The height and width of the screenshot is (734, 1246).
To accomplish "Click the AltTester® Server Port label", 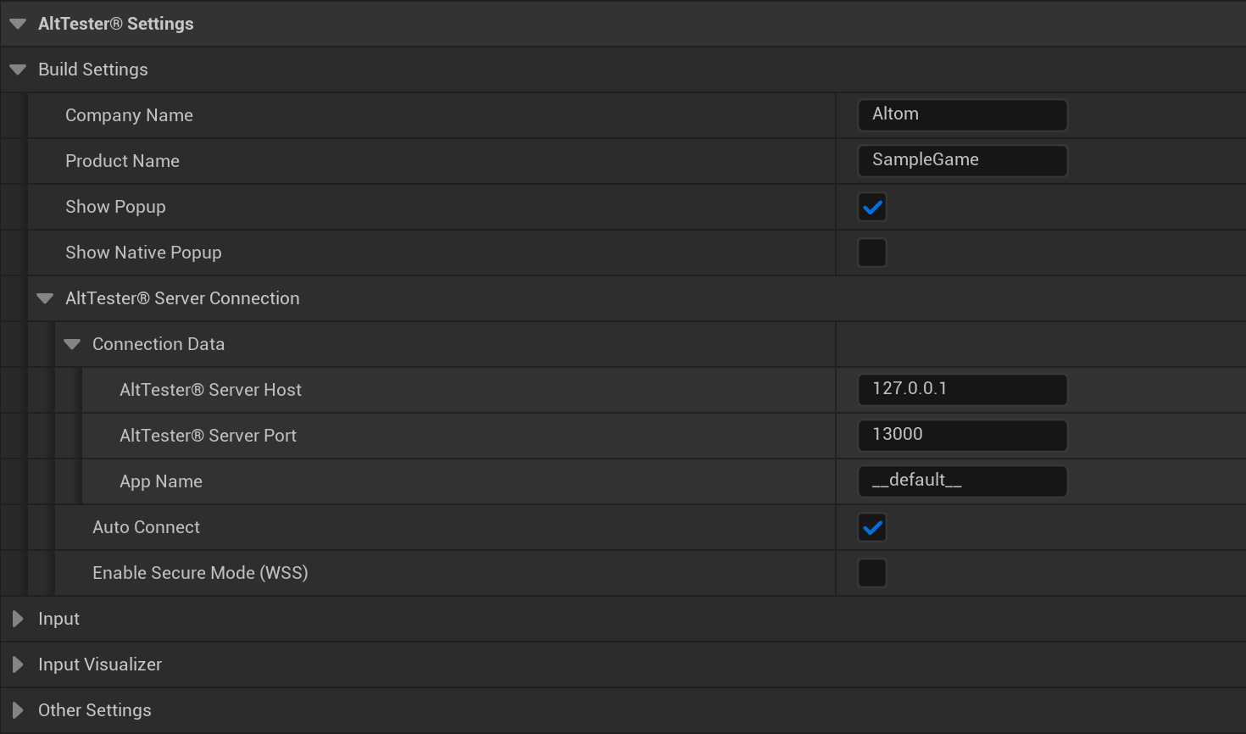I will coord(209,435).
